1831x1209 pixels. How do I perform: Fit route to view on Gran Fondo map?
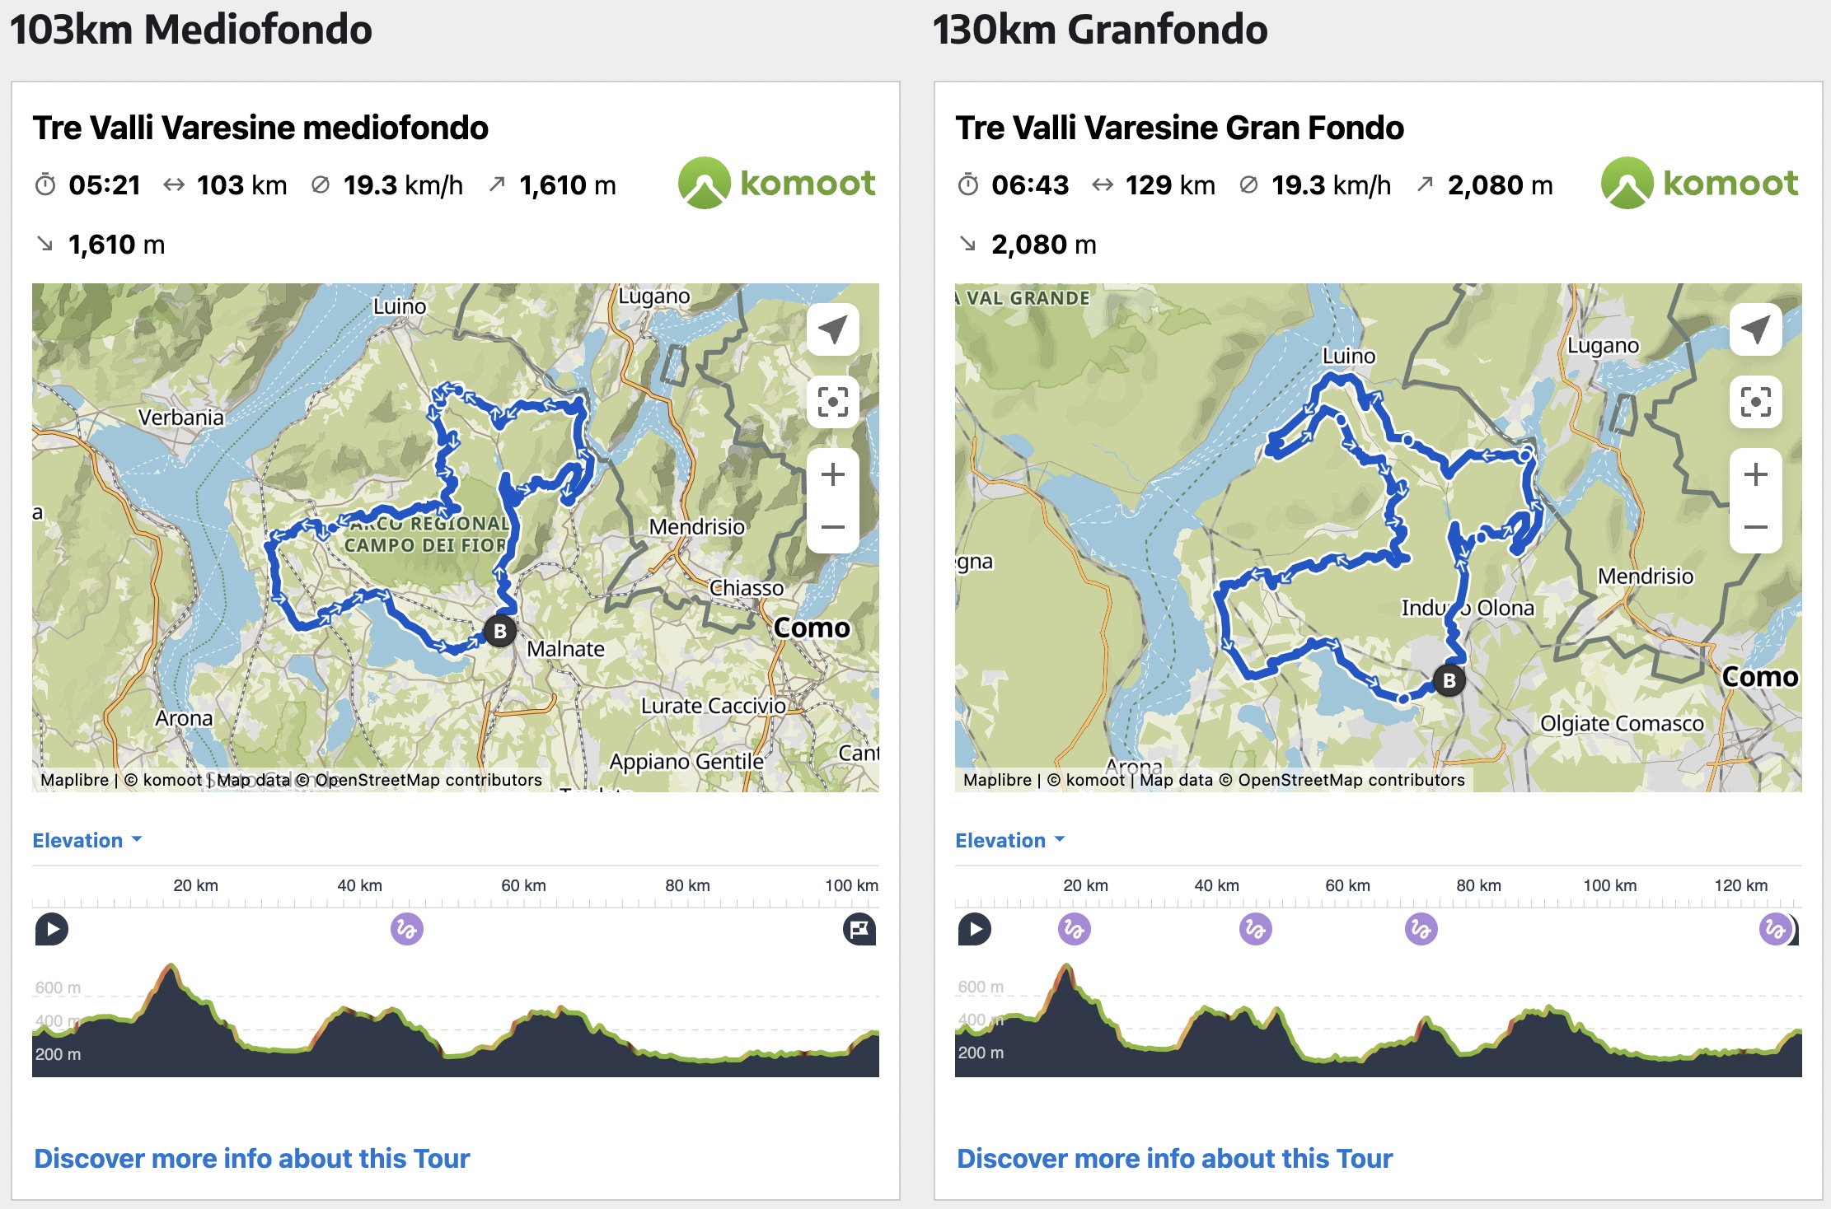click(1755, 402)
